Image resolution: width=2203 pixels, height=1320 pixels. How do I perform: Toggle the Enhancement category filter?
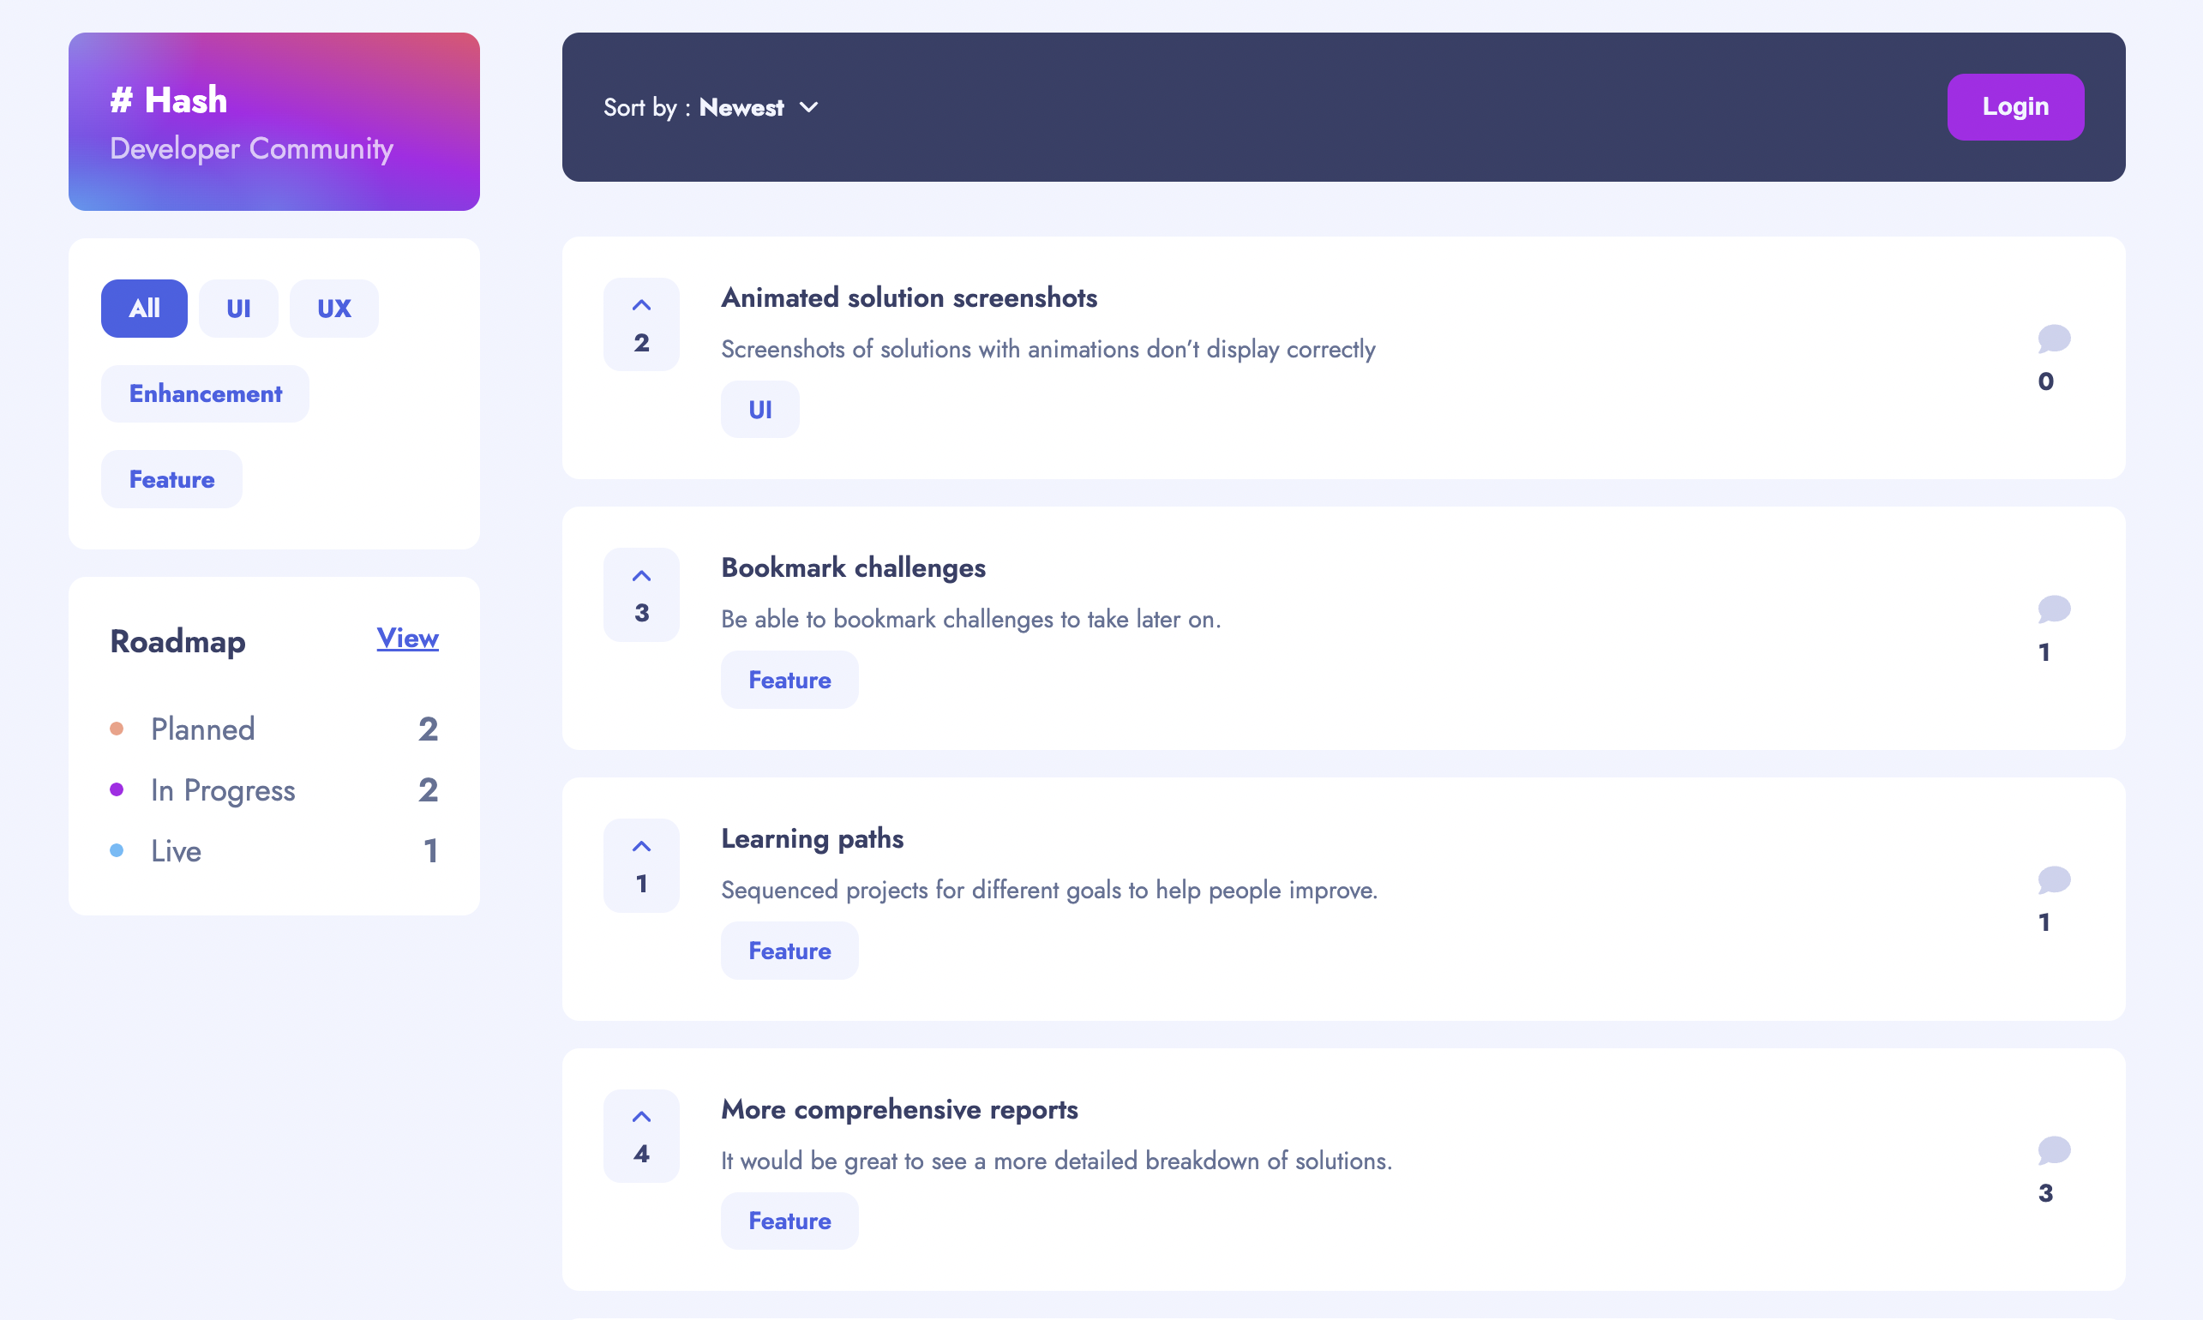click(205, 393)
